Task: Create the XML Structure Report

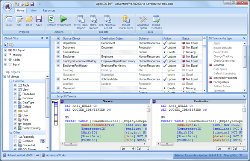Action: click(x=108, y=22)
